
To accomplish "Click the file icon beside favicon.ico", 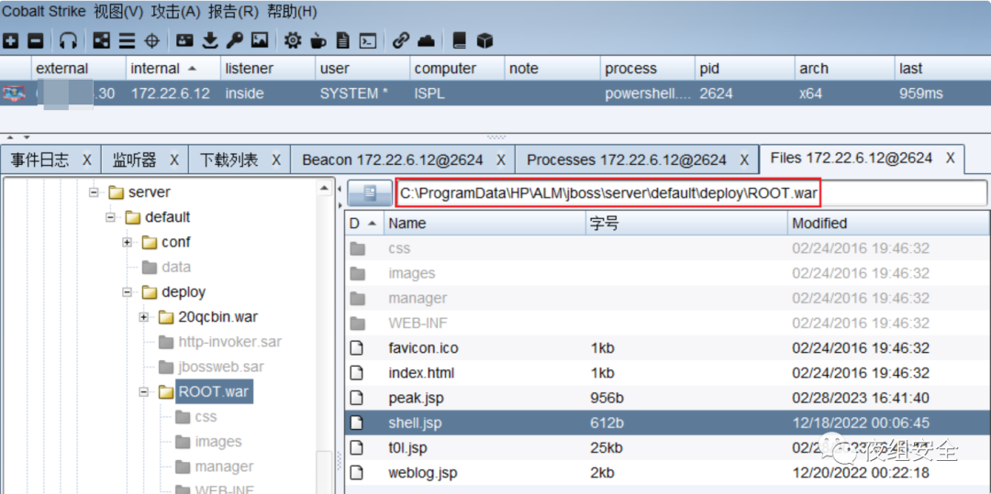I will point(358,348).
